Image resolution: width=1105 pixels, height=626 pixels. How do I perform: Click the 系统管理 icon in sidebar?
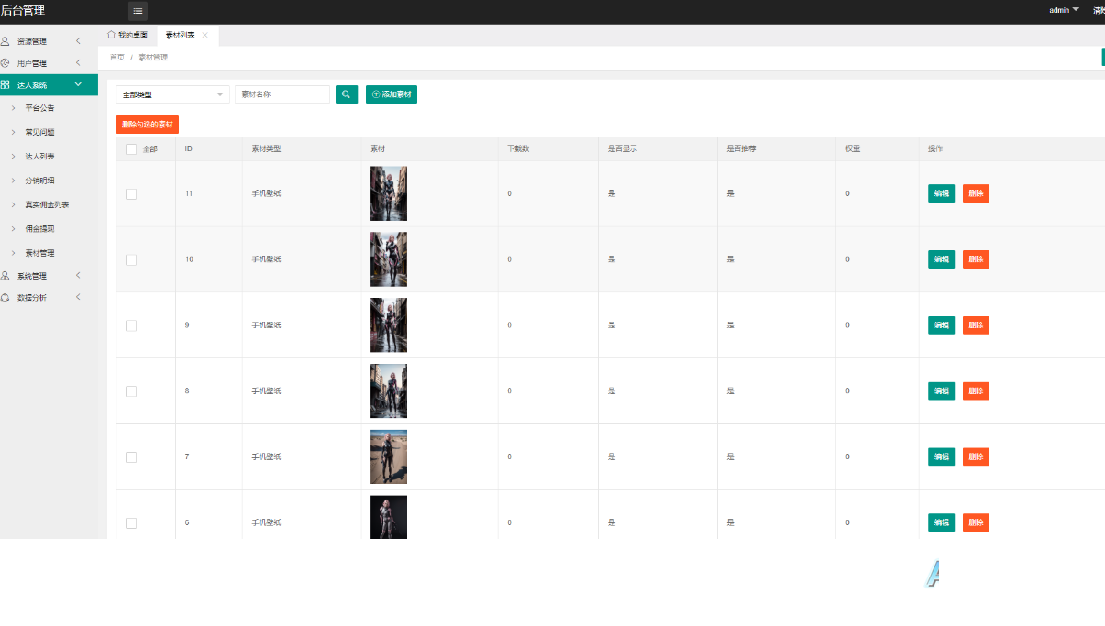[x=6, y=275]
